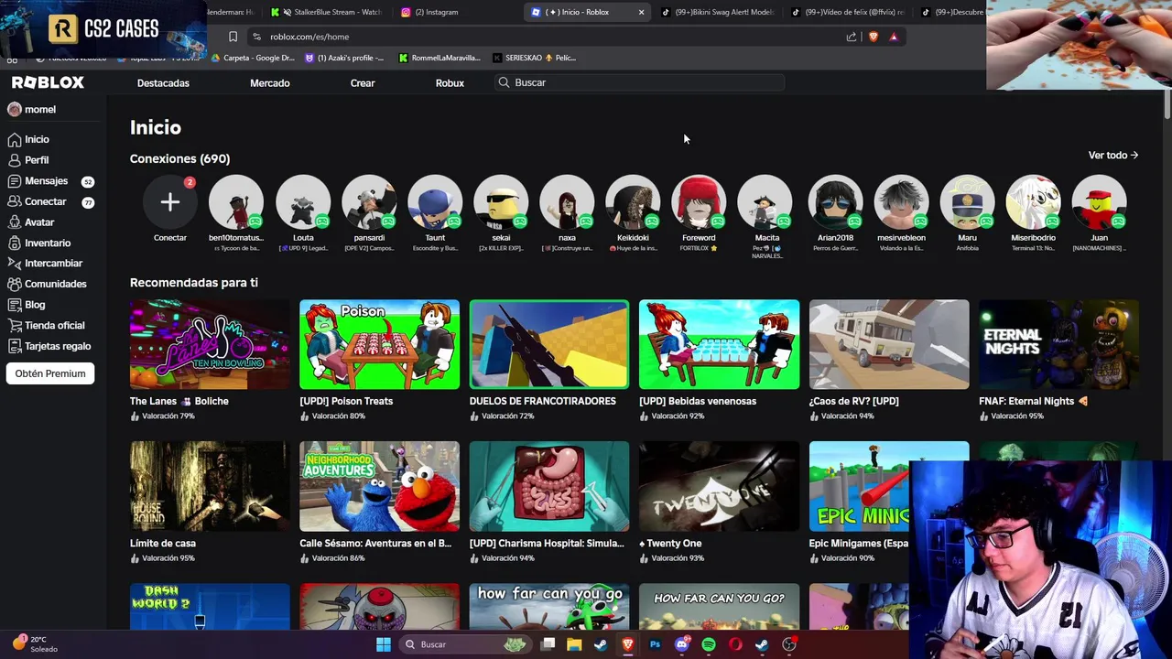
Task: Open Perfil in the sidebar
Action: coord(28,160)
